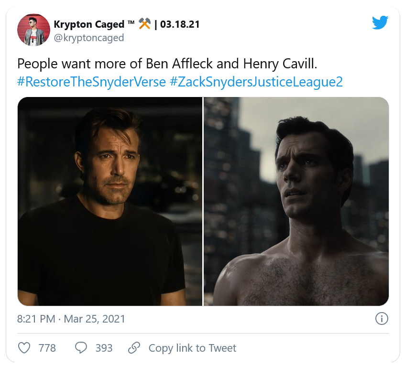Click the 8:21 PM time text
The height and width of the screenshot is (367, 405).
point(36,319)
